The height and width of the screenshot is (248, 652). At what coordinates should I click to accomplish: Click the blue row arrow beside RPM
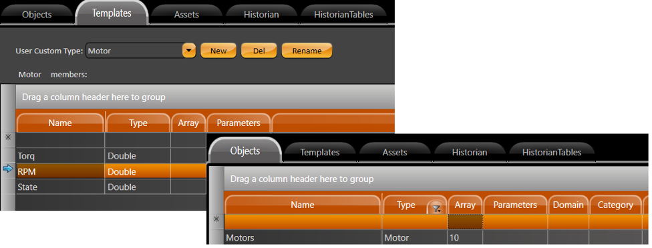[8, 169]
